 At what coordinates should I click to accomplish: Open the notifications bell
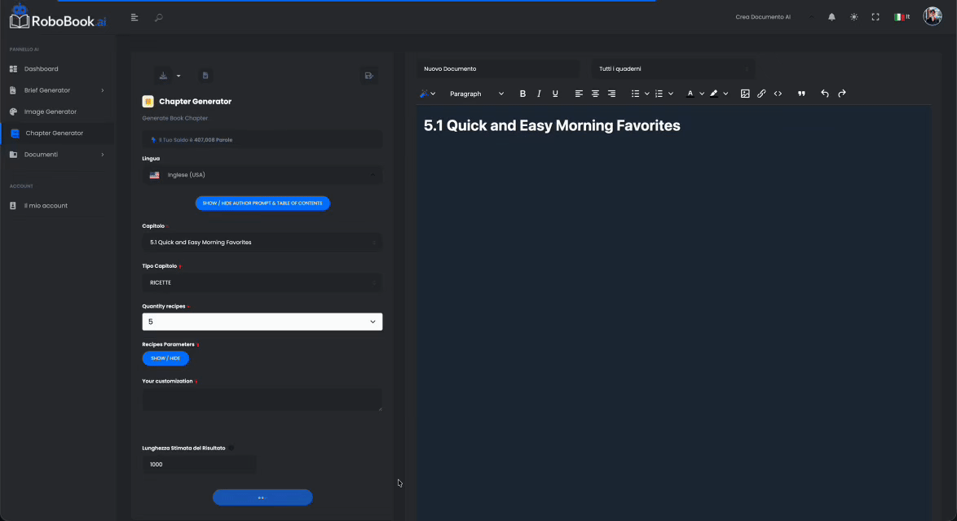(x=831, y=17)
